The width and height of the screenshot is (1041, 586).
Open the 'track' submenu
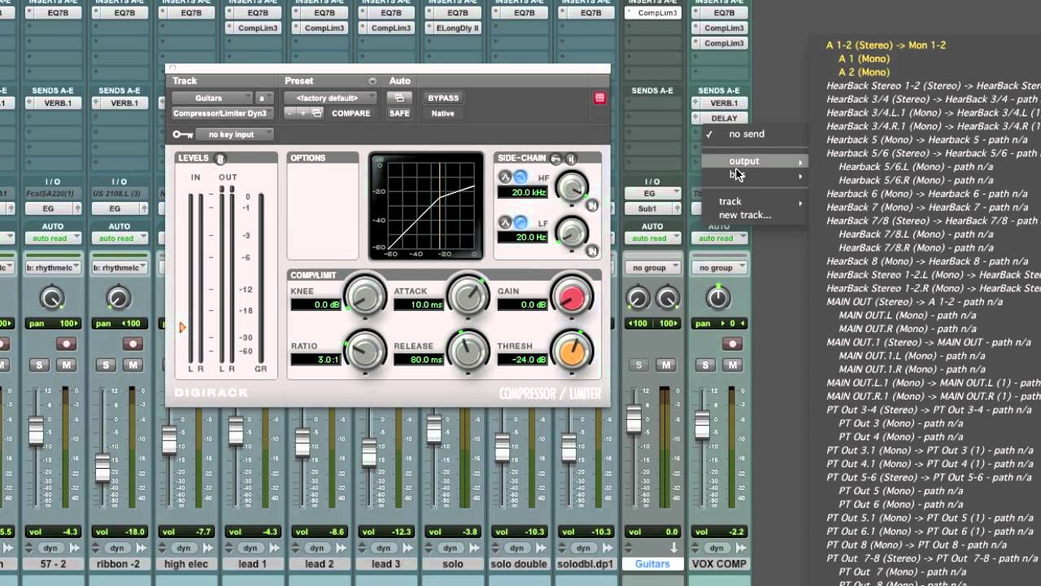pos(755,201)
